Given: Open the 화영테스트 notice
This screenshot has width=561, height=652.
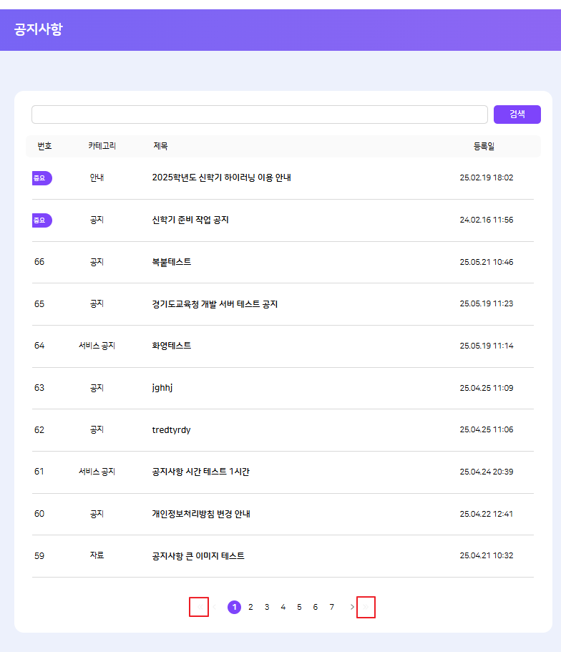Looking at the screenshot, I should pyautogui.click(x=172, y=346).
